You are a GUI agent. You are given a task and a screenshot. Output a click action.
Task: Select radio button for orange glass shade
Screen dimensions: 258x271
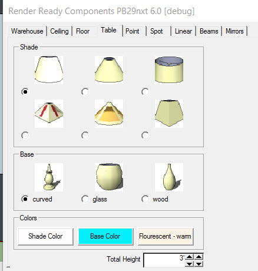tap(85, 135)
